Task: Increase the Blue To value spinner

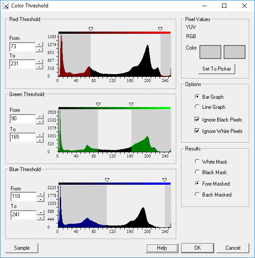Action: coord(40,212)
